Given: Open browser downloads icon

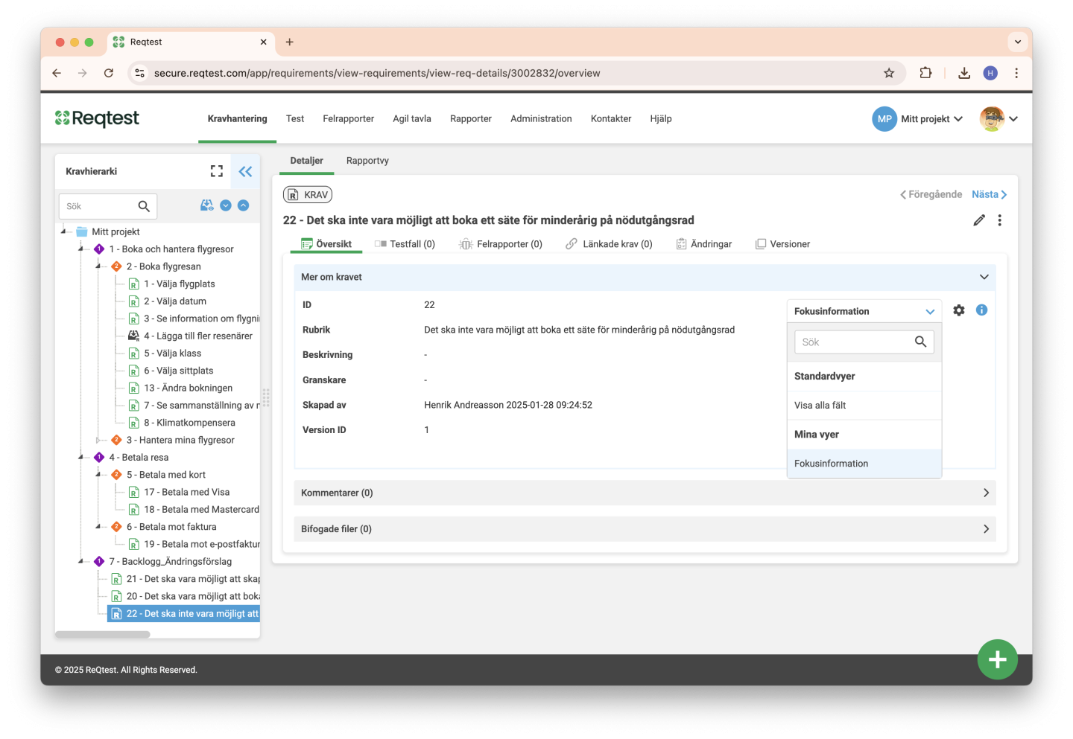Looking at the screenshot, I should [x=964, y=73].
